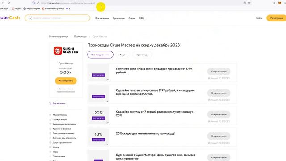
Task: Open the Игры category
Action: click(55, 152)
